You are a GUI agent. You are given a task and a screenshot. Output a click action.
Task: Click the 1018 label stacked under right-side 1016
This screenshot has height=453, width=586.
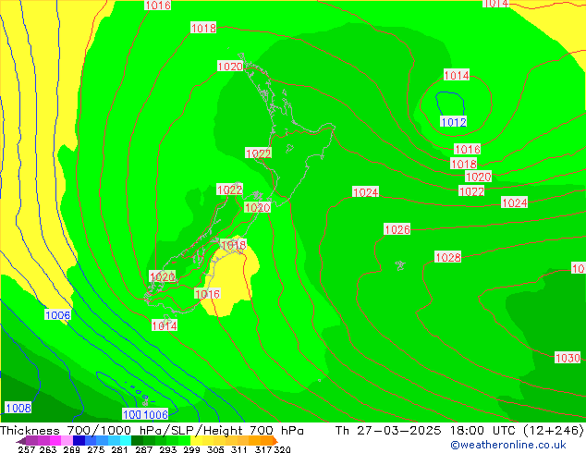463,164
